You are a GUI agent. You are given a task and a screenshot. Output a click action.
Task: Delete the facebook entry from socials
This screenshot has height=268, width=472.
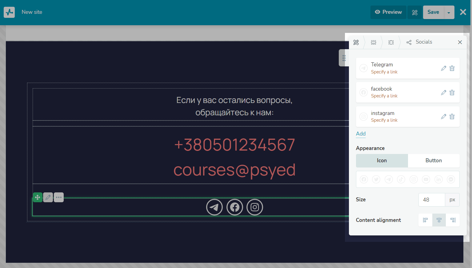pyautogui.click(x=452, y=93)
